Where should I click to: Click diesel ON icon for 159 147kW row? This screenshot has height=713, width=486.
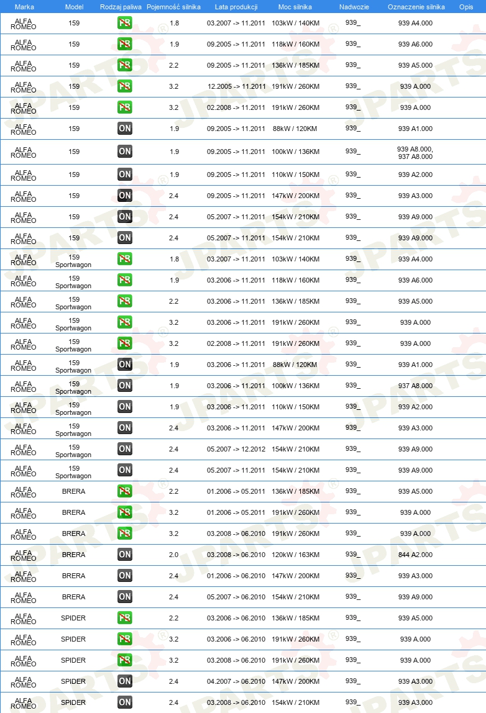click(125, 196)
